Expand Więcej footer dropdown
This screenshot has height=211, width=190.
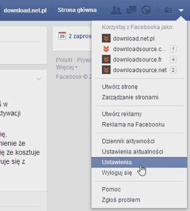(x=67, y=67)
